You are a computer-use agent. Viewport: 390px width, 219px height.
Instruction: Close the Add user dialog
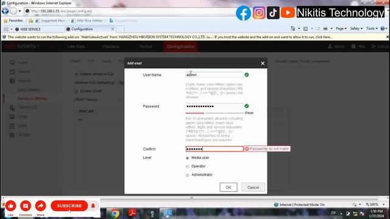[263, 63]
